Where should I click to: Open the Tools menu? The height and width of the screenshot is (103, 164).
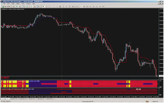[23, 4]
